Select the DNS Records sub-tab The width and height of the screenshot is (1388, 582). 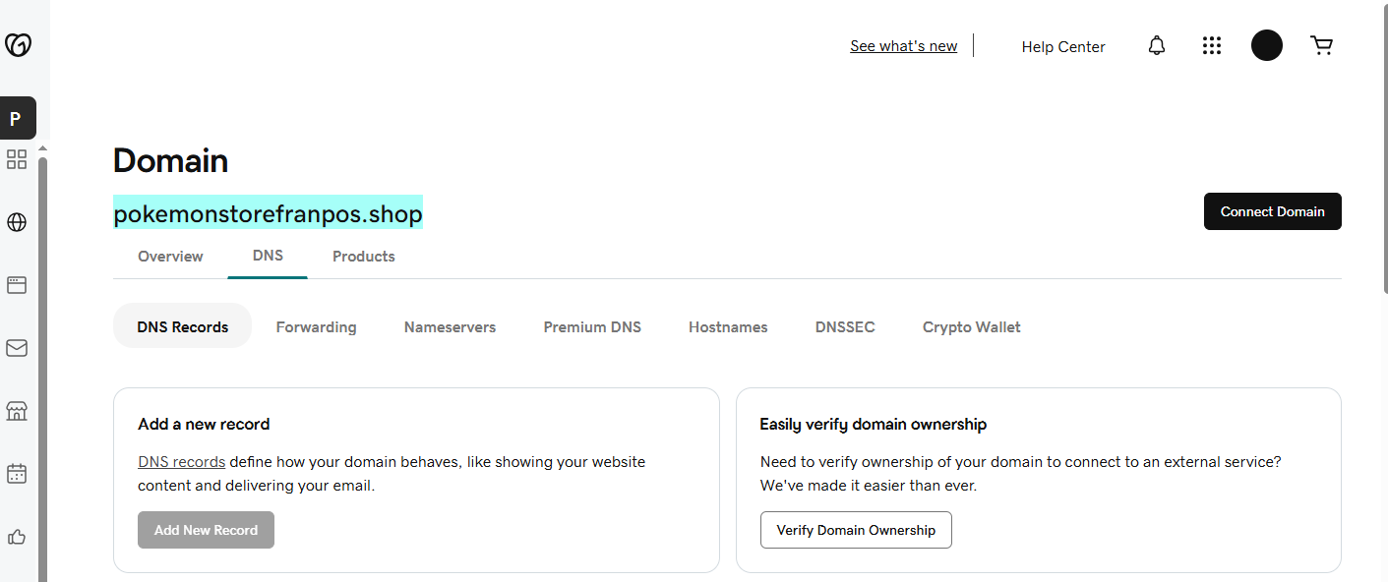coord(183,326)
